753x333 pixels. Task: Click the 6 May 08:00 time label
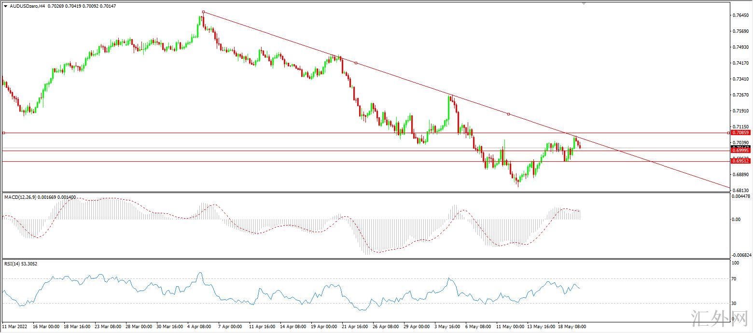(x=478, y=327)
